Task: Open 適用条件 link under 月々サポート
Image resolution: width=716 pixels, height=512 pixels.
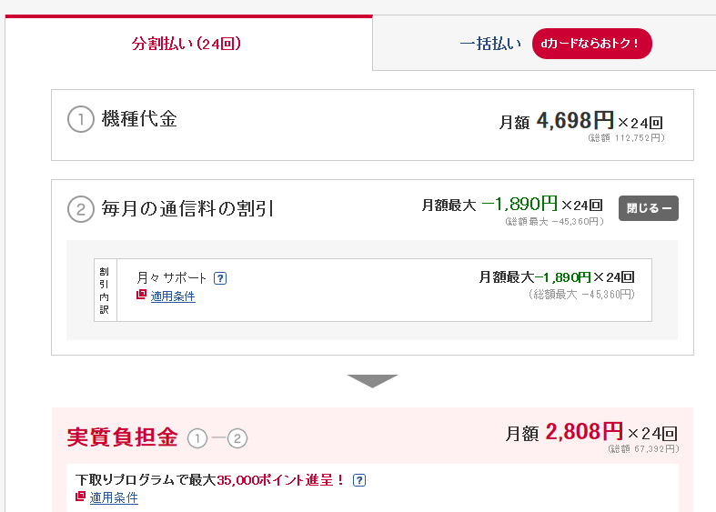Action: (x=173, y=296)
